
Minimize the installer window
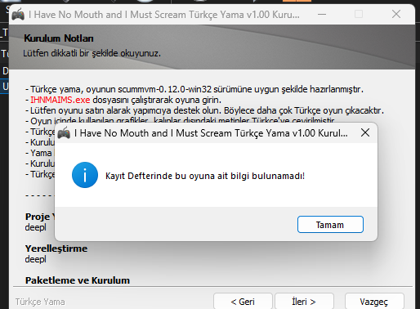coord(322,14)
